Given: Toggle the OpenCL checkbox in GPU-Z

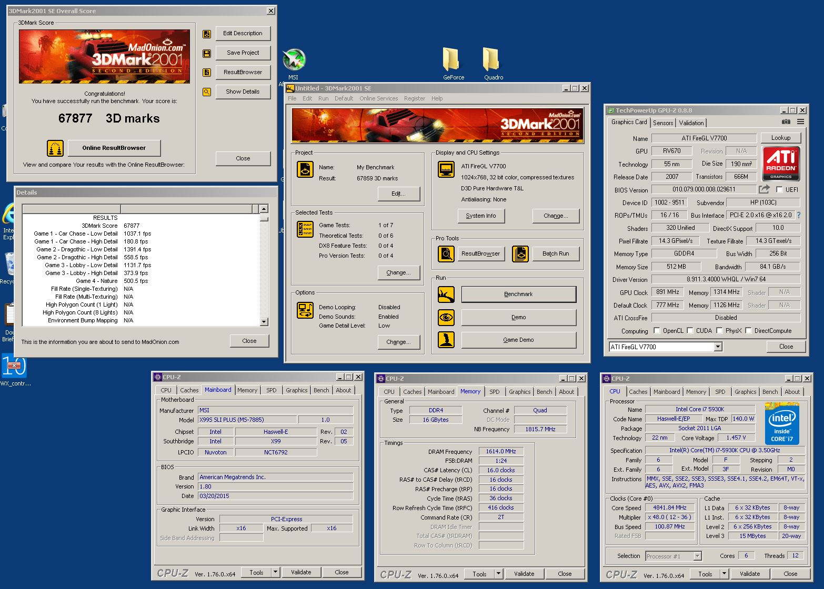Looking at the screenshot, I should tap(657, 331).
